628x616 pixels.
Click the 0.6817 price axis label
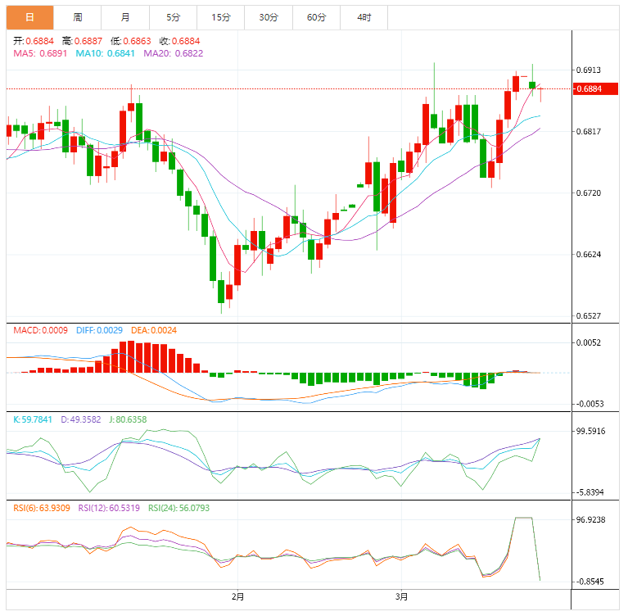coord(589,131)
